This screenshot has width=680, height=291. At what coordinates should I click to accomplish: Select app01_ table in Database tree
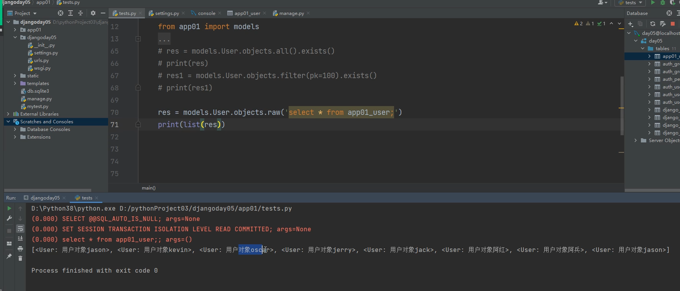coord(652,56)
